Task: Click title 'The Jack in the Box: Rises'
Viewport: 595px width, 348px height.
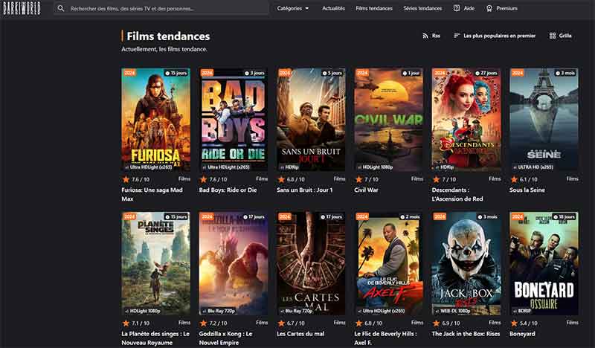Action: point(466,334)
